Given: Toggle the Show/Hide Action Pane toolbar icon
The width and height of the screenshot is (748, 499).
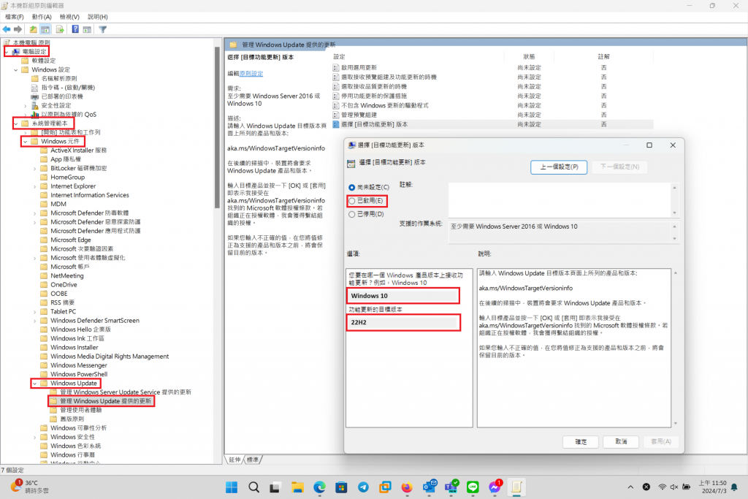Looking at the screenshot, I should tap(87, 29).
